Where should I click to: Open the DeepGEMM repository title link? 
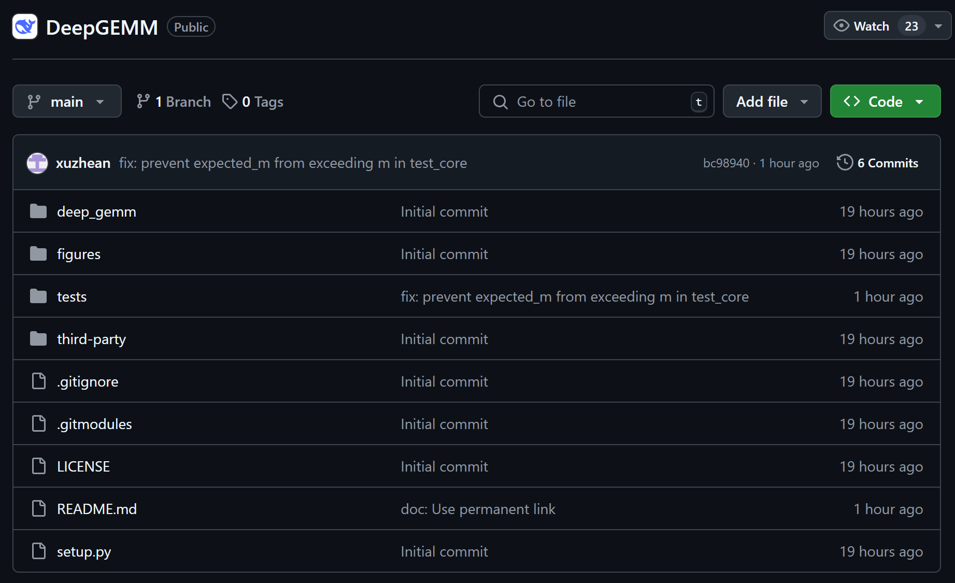(102, 27)
